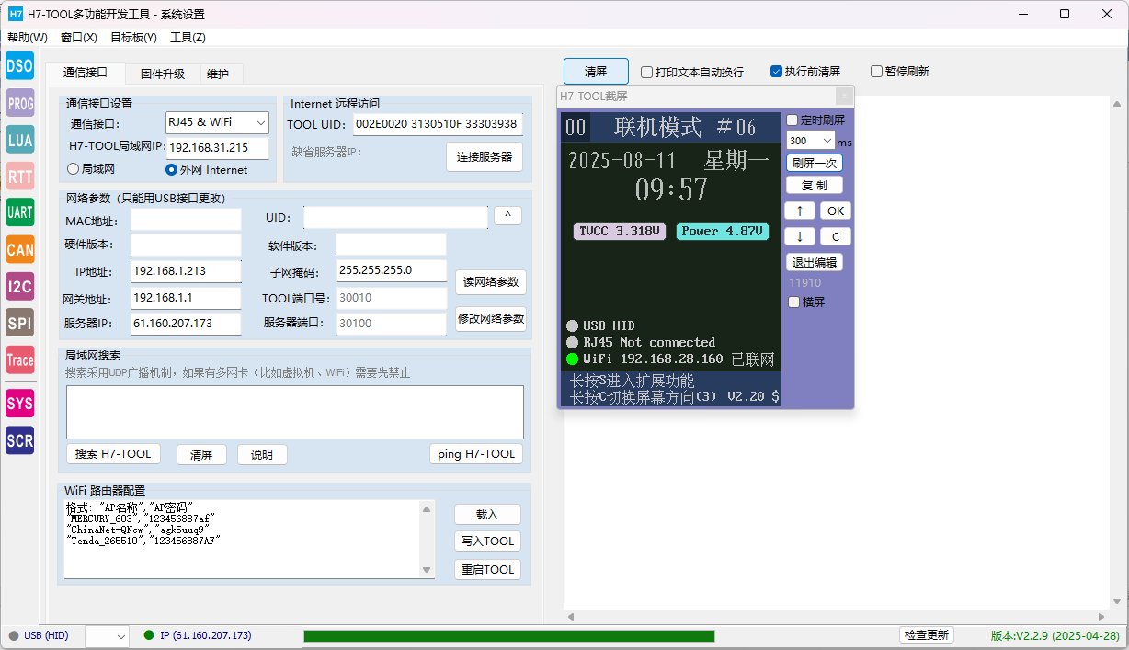Click the 写入TOOL button
Image resolution: width=1129 pixels, height=650 pixels.
(x=487, y=541)
